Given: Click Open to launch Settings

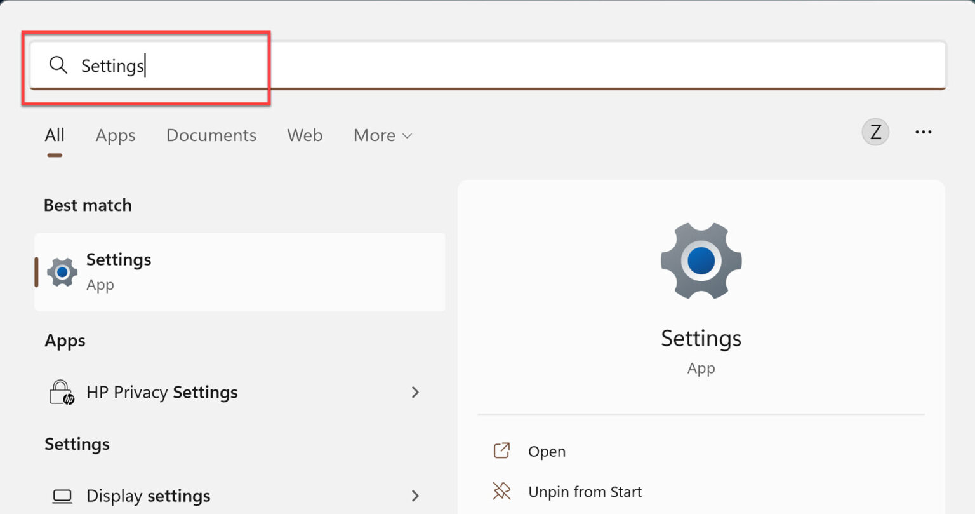Looking at the screenshot, I should (546, 450).
